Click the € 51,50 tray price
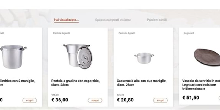This screenshot has height=110, width=220. click(x=191, y=98)
